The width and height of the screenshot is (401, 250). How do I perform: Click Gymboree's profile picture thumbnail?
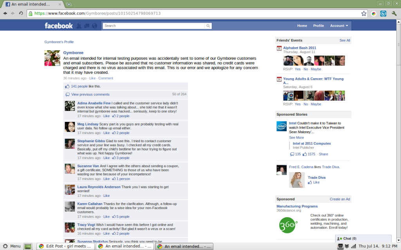[x=52, y=58]
